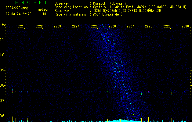Viewport: 192px width, 122px height.
Task: Click the 0.7 kHz frequency tick label
Action: [x=2, y=101]
